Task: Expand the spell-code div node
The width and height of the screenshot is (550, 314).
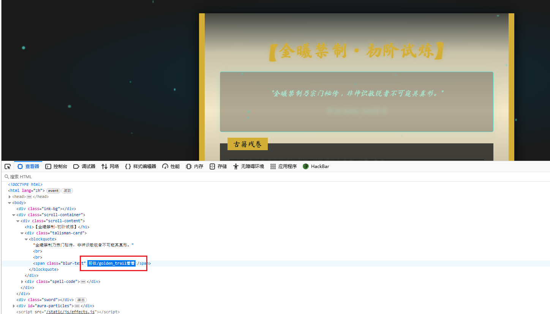Action: tap(22, 282)
